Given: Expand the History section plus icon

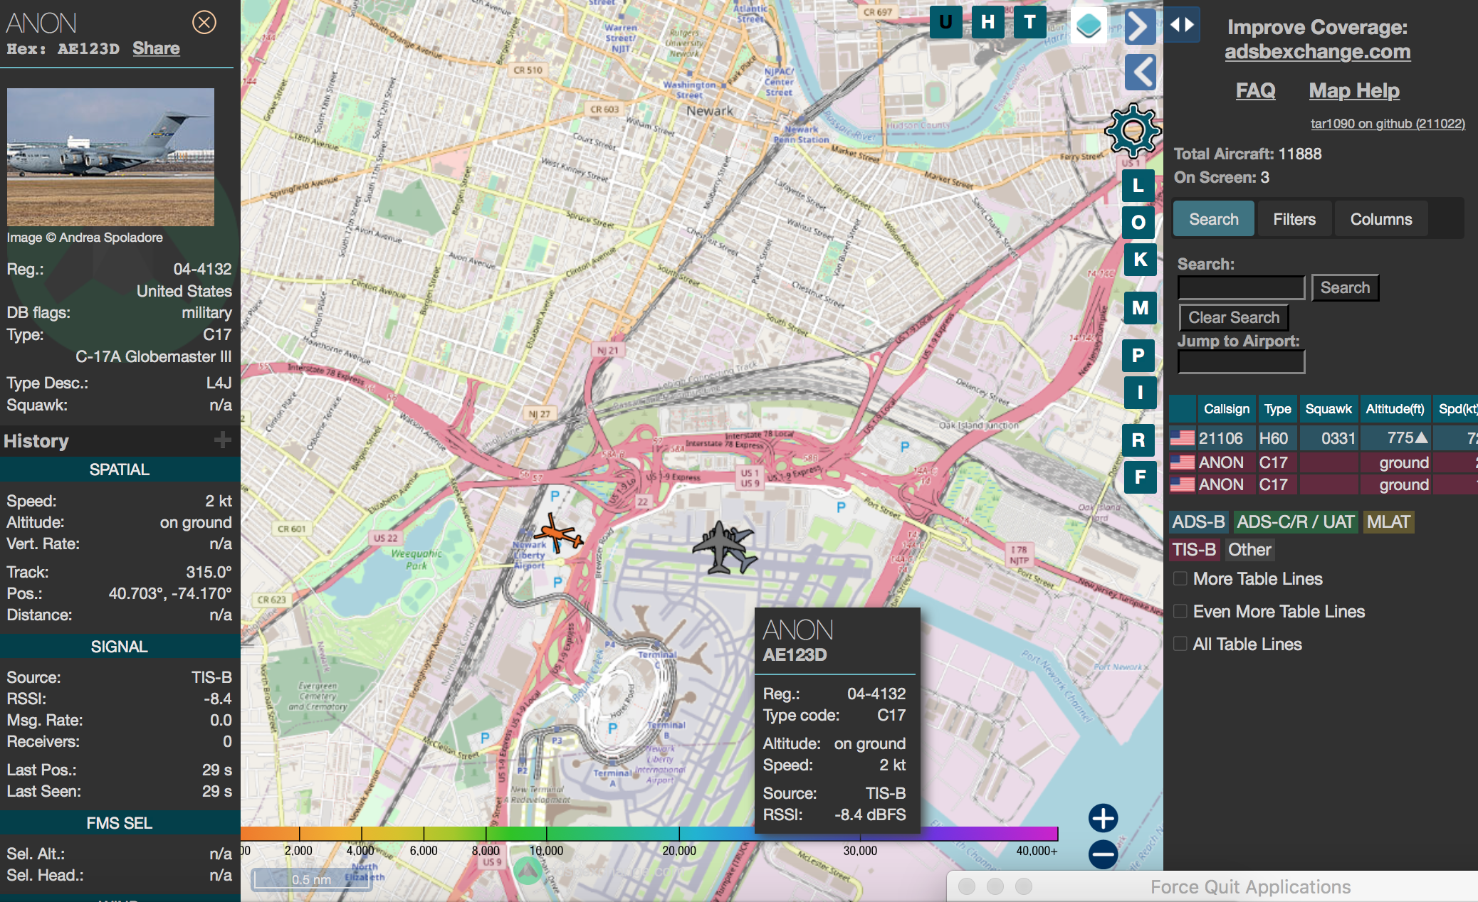Looking at the screenshot, I should coord(223,440).
